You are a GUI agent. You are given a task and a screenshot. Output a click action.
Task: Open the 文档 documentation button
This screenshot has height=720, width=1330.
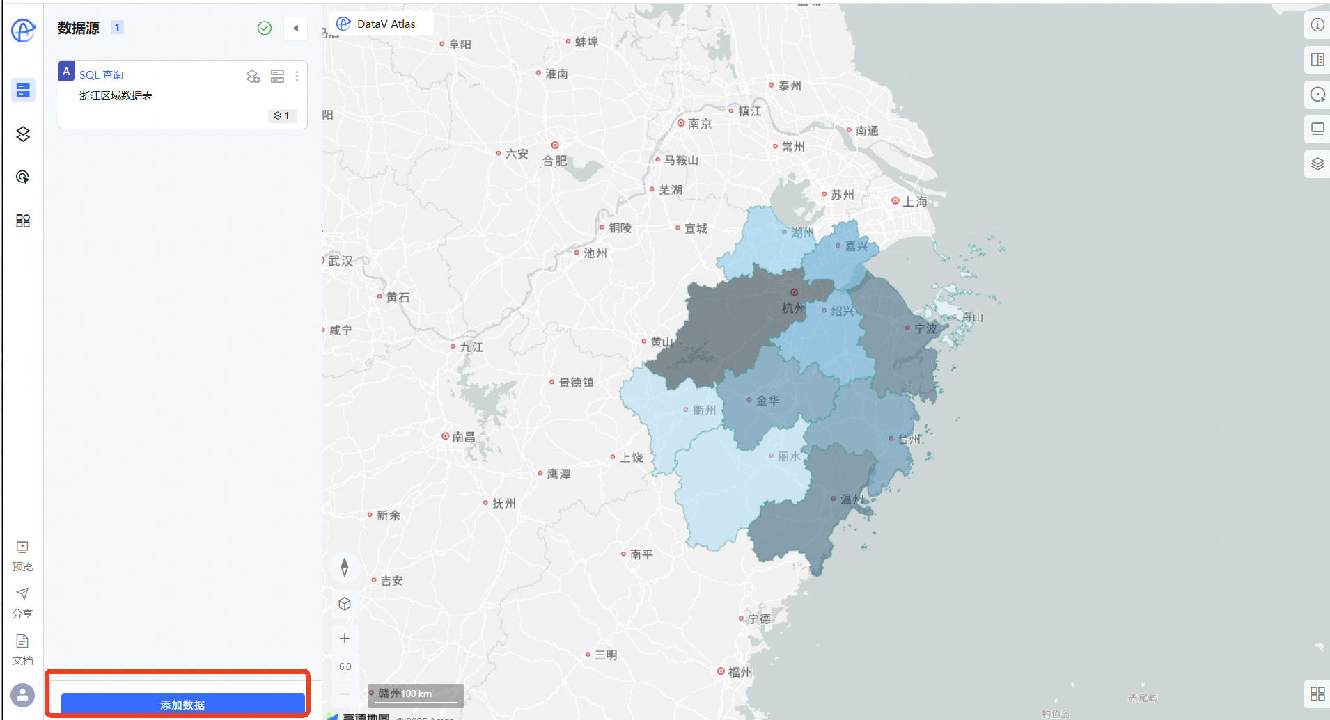22,650
